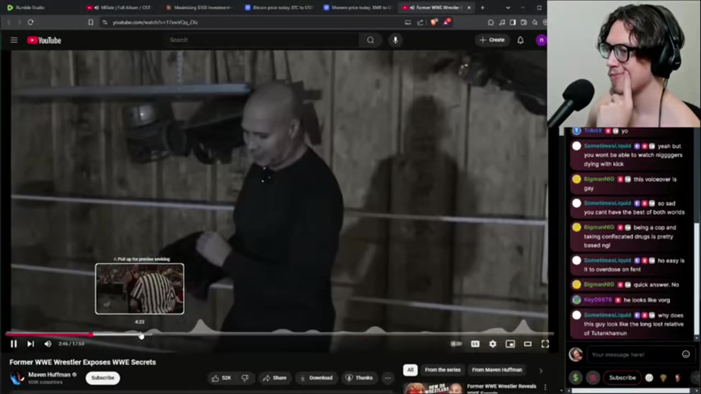Viewport: 701px width, 394px height.
Task: Skip to the next video
Action: click(31, 344)
